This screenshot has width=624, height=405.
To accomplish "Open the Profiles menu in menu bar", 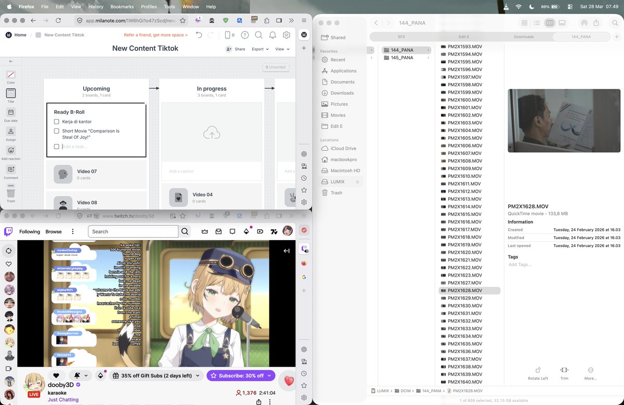I will [x=149, y=7].
